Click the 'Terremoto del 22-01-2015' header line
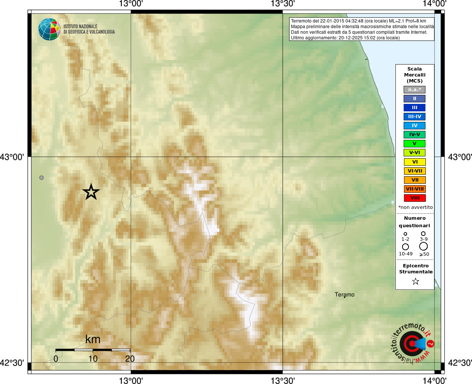The height and width of the screenshot is (384, 472). 359,21
